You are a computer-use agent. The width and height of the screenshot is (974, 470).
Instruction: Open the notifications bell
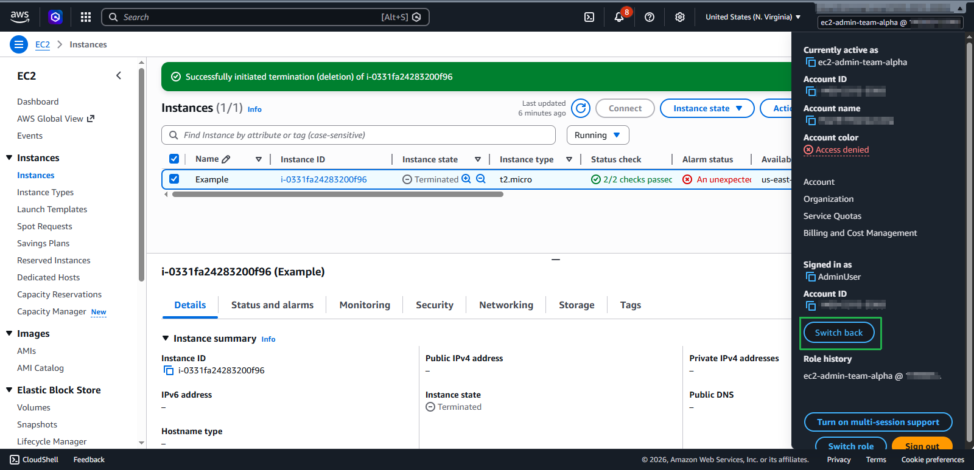point(619,17)
